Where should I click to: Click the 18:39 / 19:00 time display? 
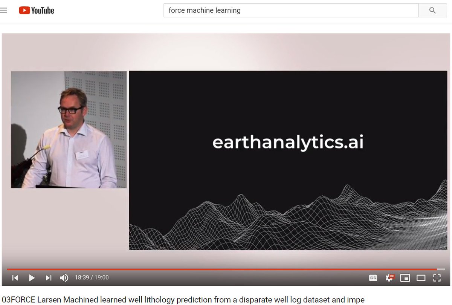92,277
